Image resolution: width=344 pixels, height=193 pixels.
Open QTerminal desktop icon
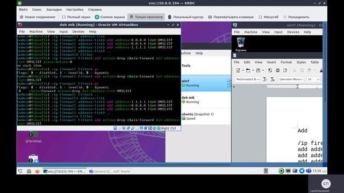click(33, 137)
